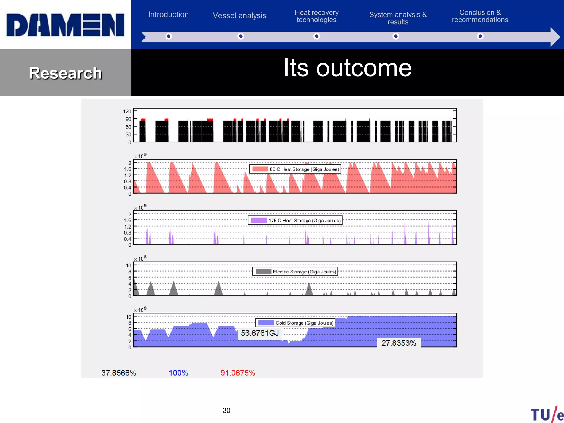Click the TU/e logo
The image size is (564, 423).
coord(547,414)
